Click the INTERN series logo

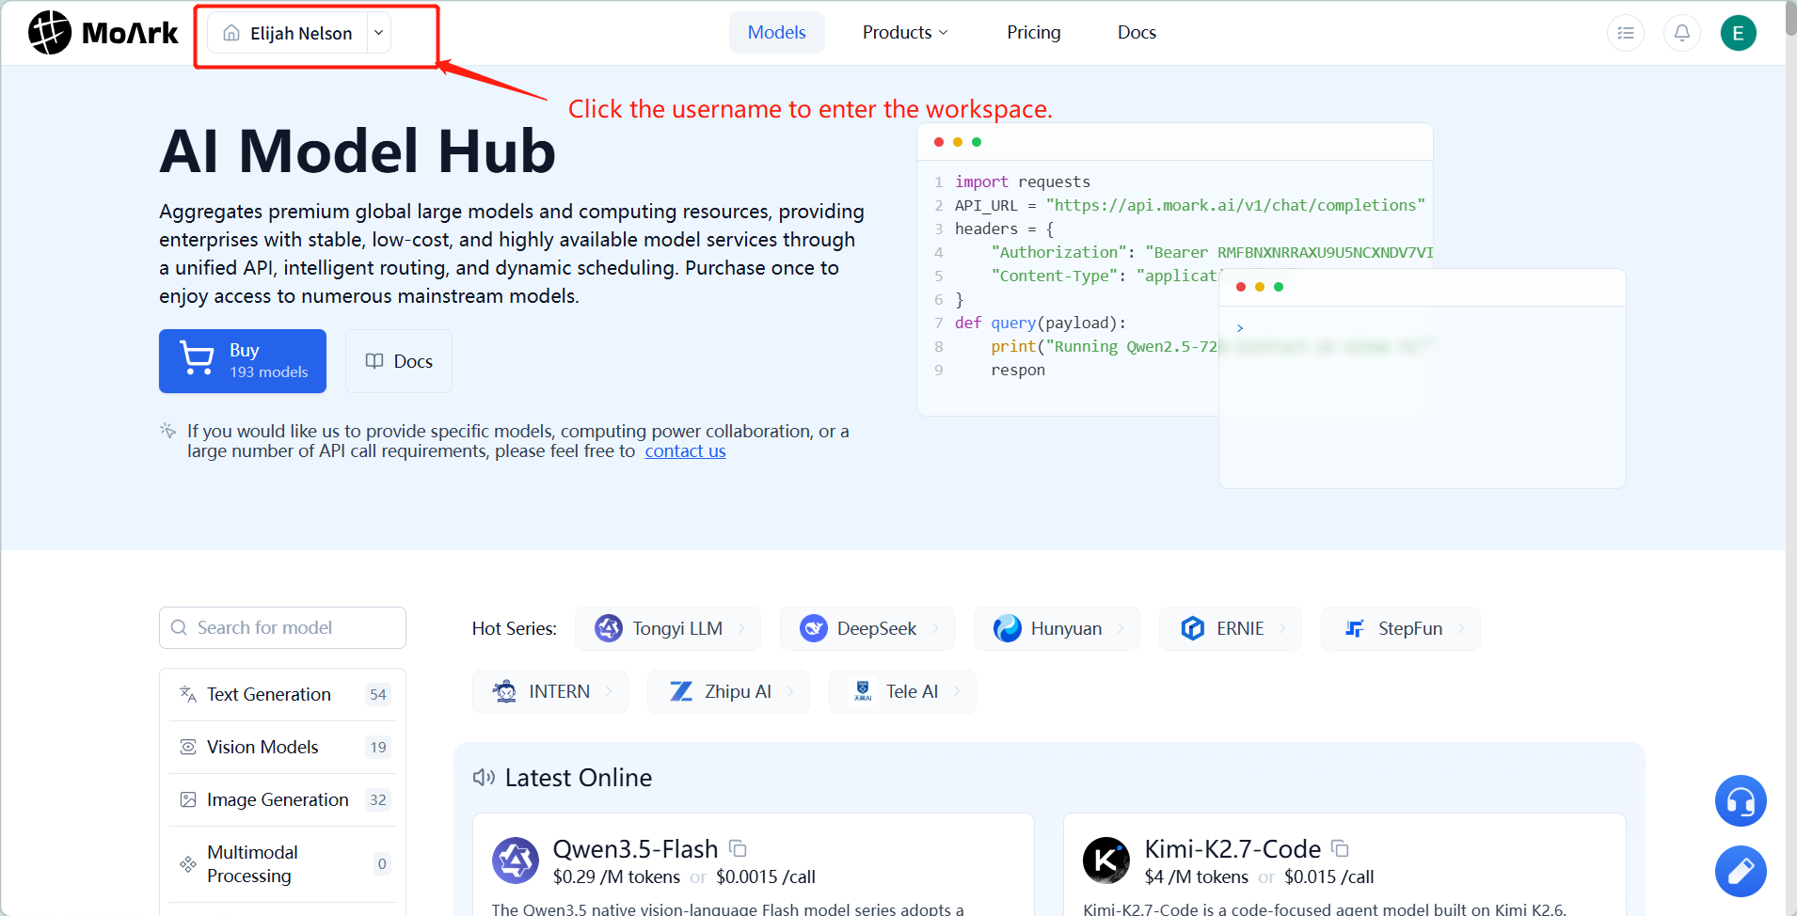(x=505, y=691)
